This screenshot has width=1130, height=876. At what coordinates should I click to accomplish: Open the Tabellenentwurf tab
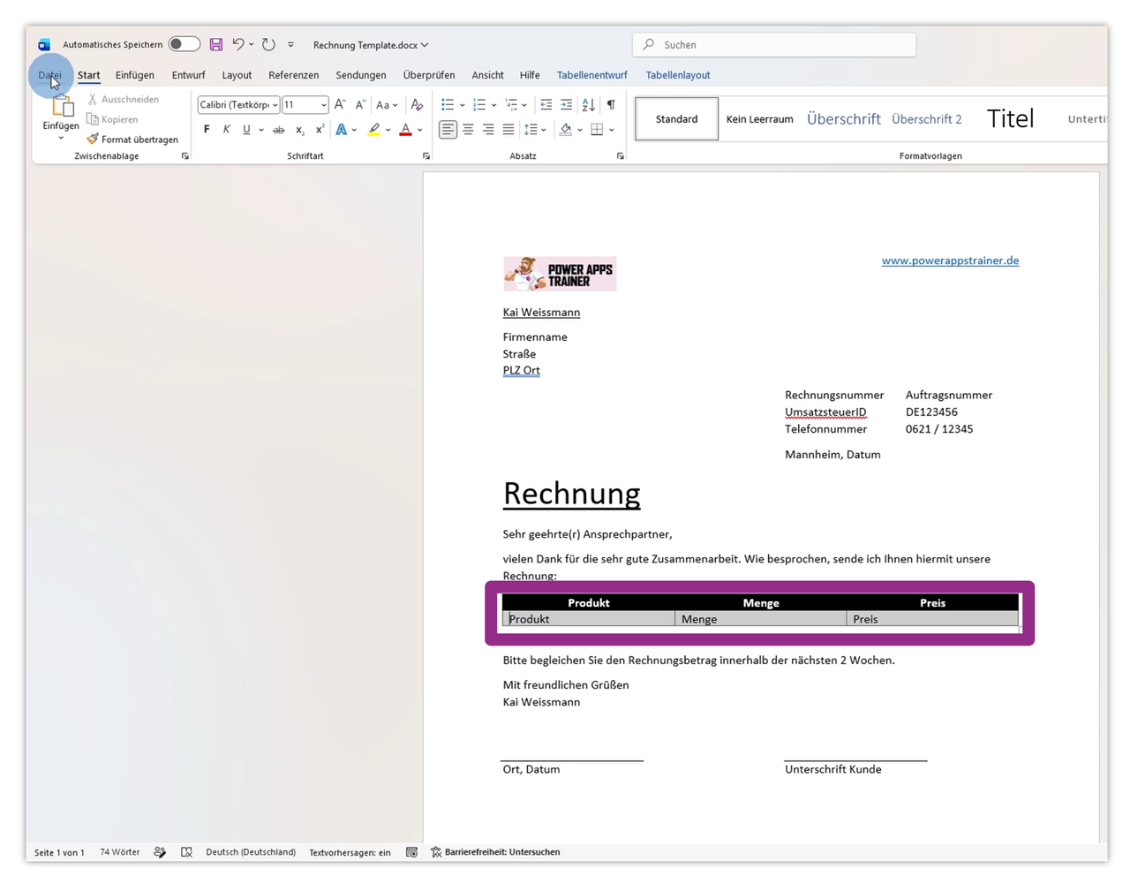(592, 75)
